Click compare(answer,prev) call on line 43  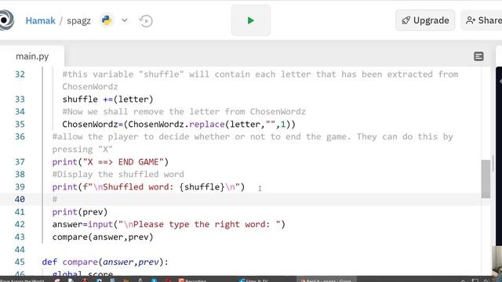[103, 237]
